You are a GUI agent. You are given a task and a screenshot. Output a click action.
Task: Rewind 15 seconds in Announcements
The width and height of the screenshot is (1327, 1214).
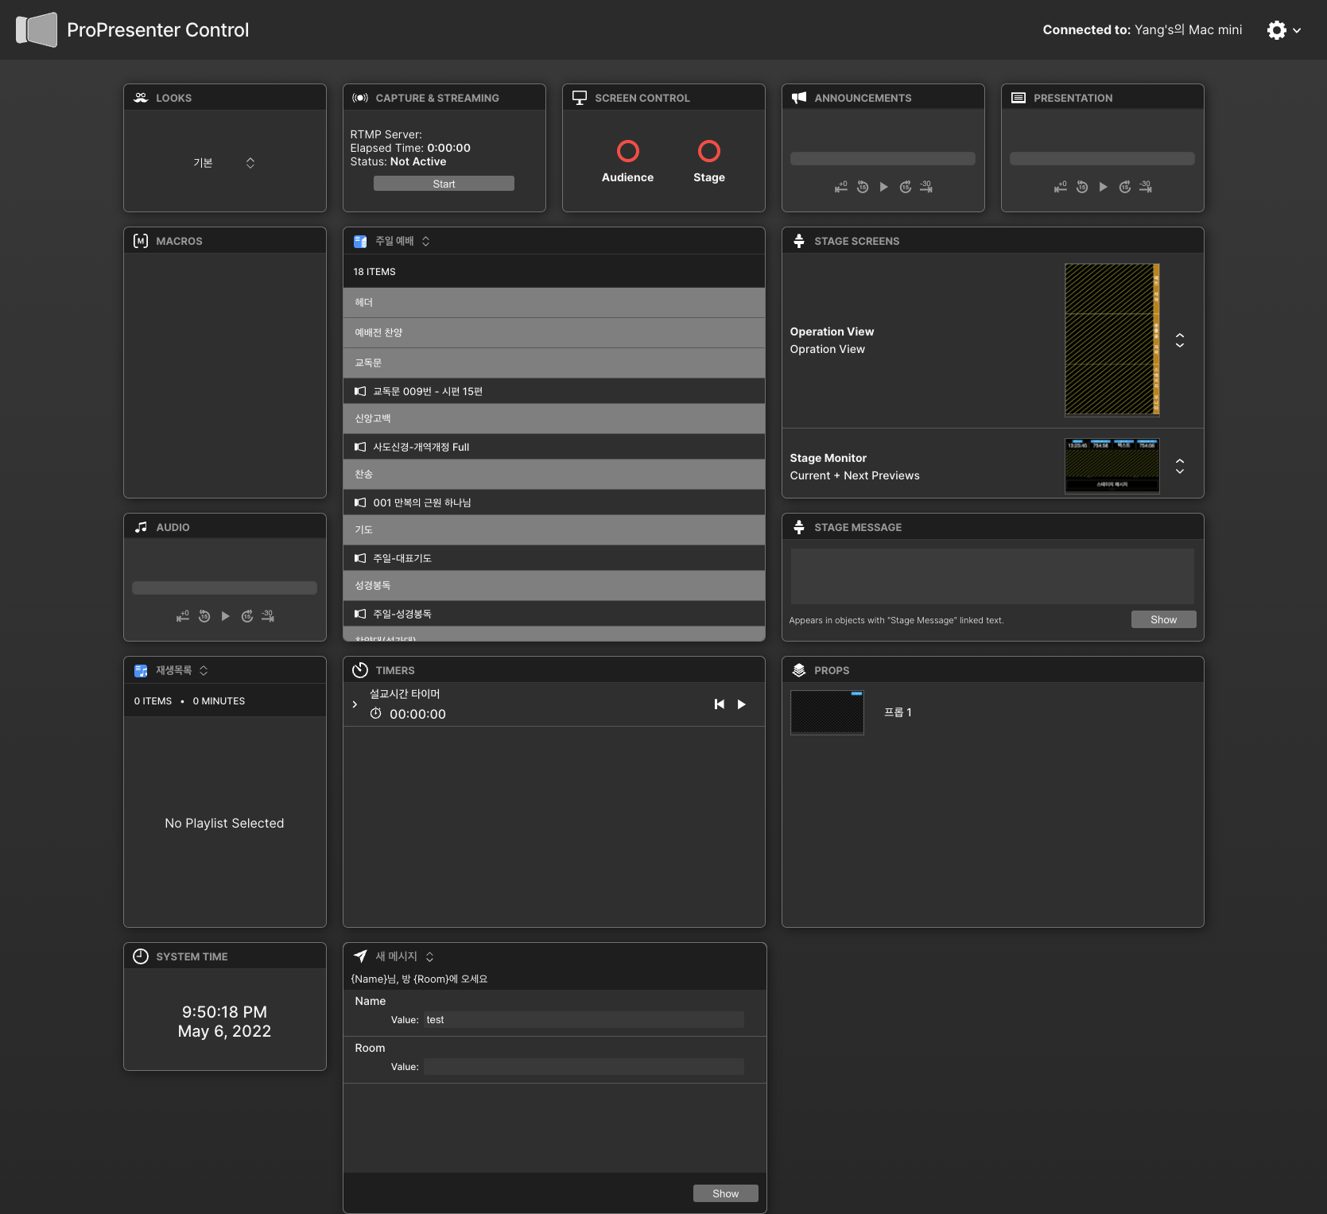(x=863, y=187)
